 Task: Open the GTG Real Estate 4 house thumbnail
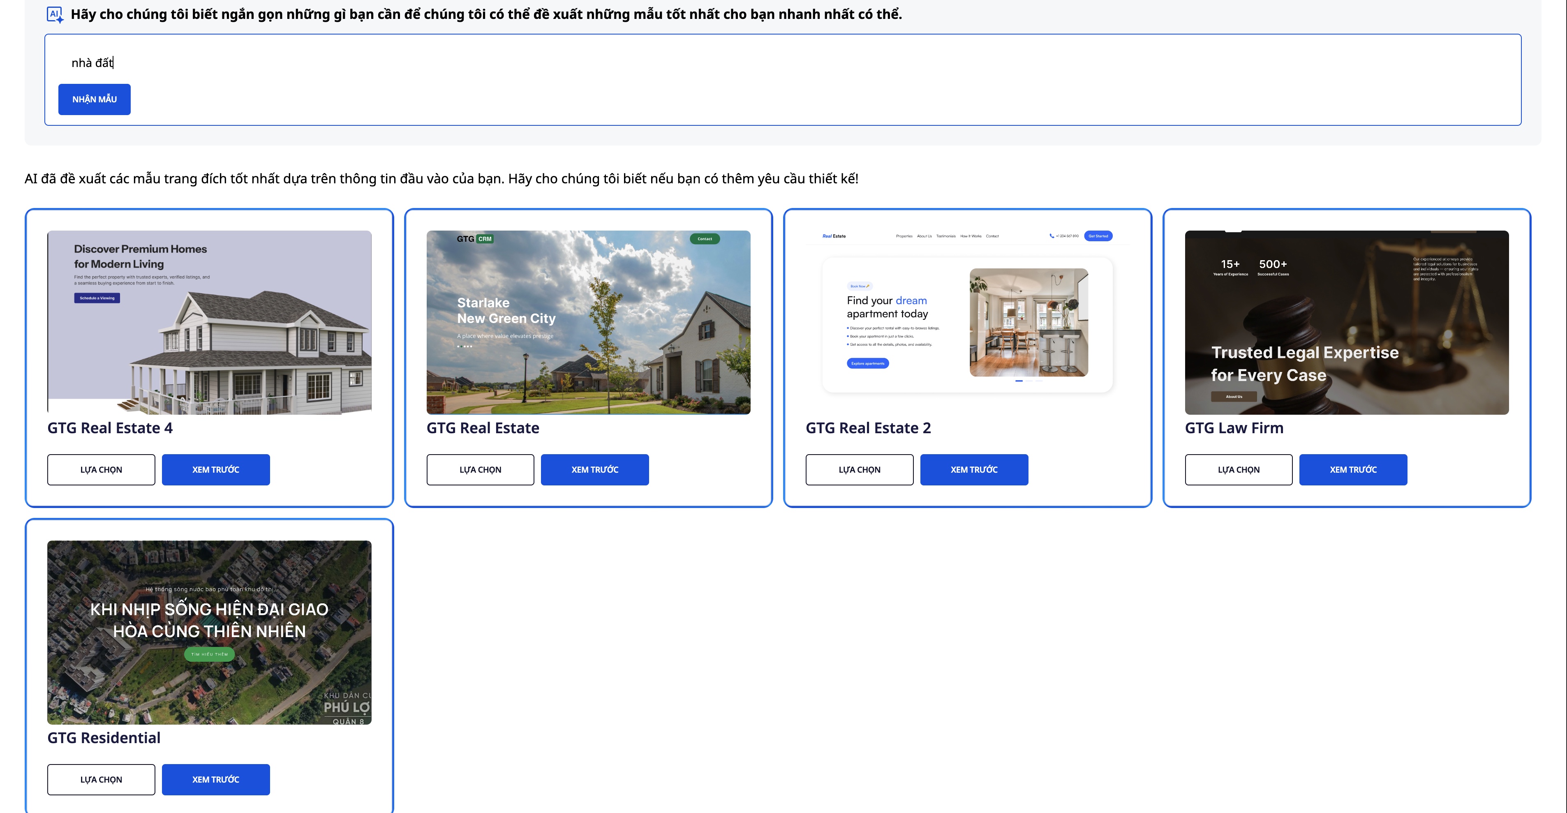pos(209,322)
